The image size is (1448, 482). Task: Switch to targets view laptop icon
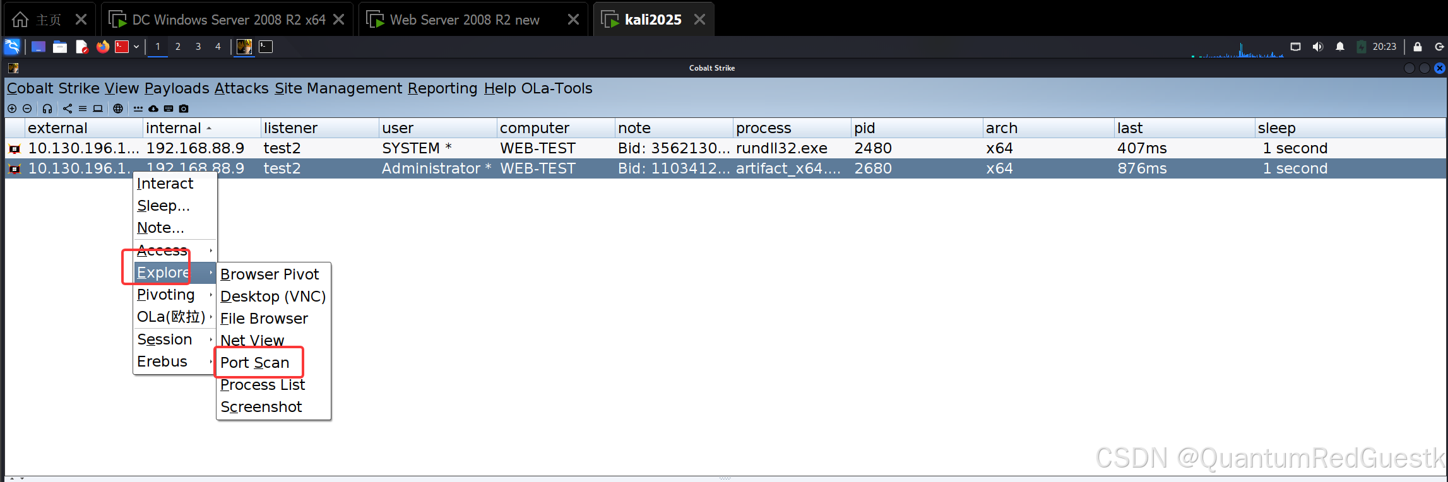pos(98,109)
